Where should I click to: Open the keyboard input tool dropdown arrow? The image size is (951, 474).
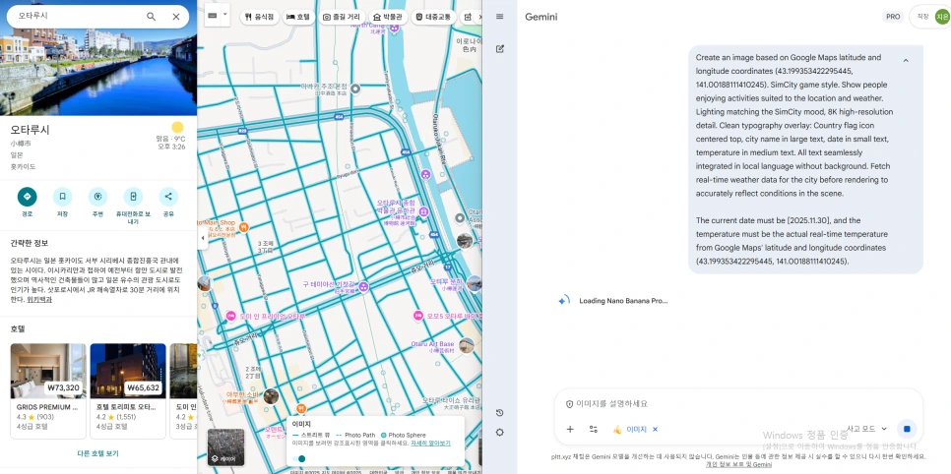(225, 14)
